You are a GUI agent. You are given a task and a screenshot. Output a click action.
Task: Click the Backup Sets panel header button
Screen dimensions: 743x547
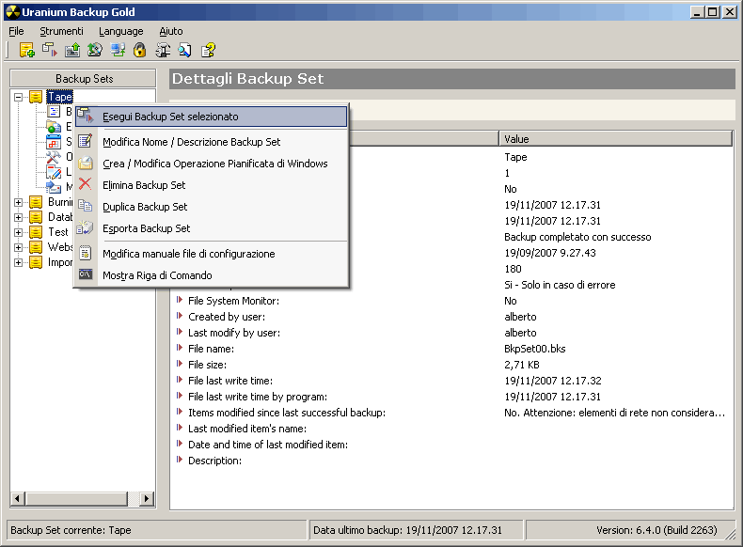pyautogui.click(x=83, y=79)
